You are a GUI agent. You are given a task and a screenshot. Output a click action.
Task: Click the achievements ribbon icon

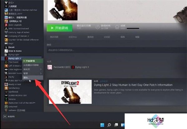pos(117,27)
